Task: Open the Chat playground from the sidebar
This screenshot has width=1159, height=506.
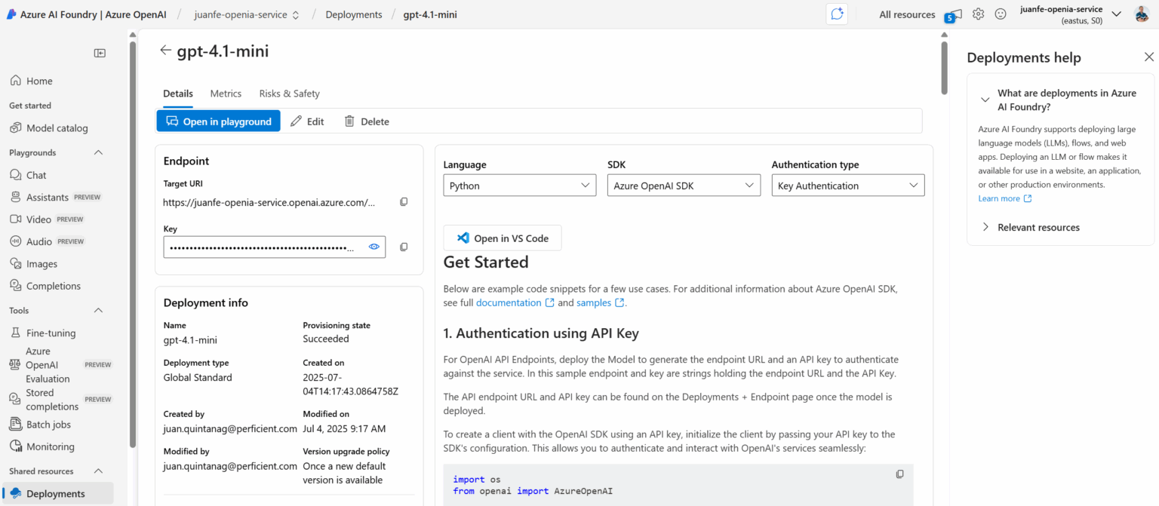Action: pos(35,174)
